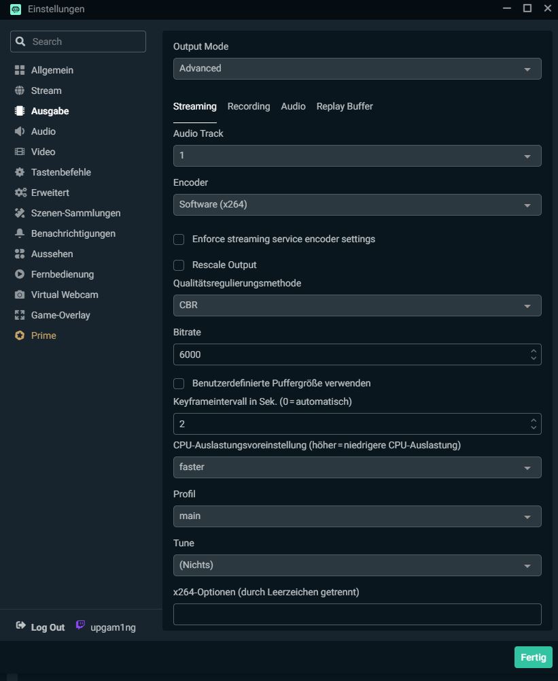Screen dimensions: 558x681
Task: Click the Fertig button
Action: pyautogui.click(x=533, y=657)
